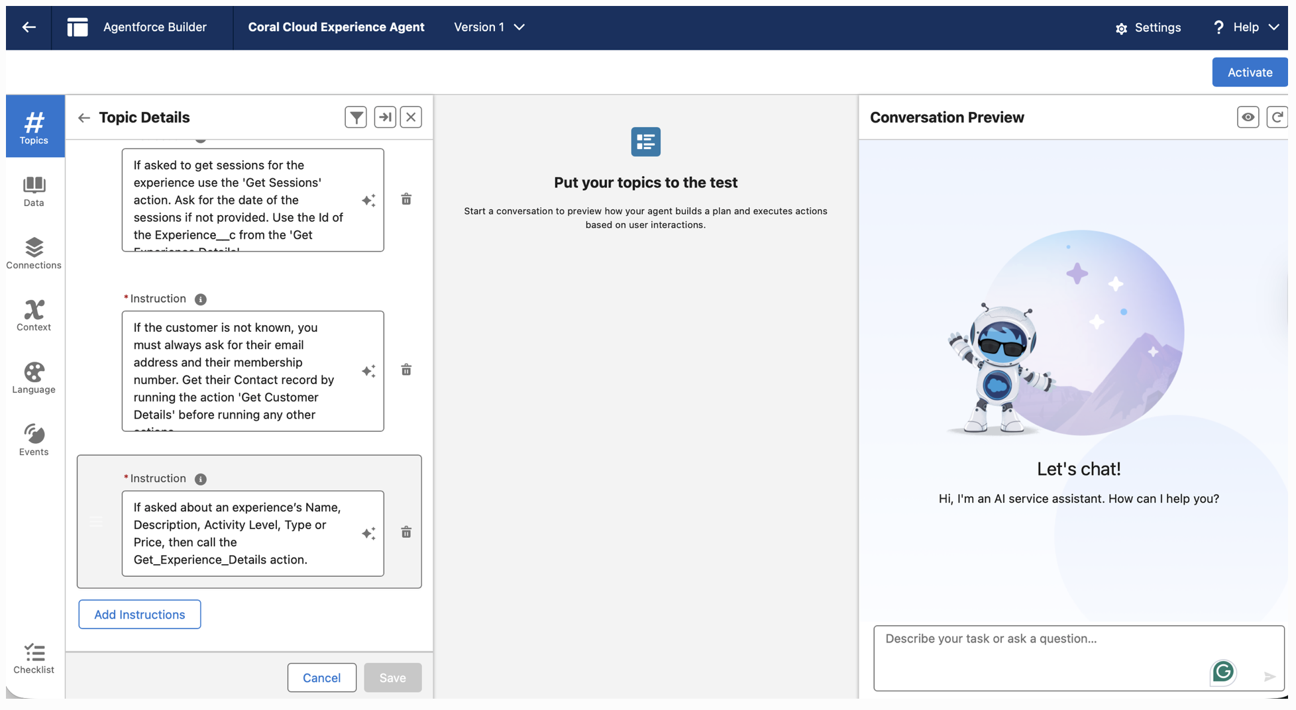This screenshot has width=1296, height=710.
Task: Edit the 'Get Sessions' instruction text box
Action: 252,200
